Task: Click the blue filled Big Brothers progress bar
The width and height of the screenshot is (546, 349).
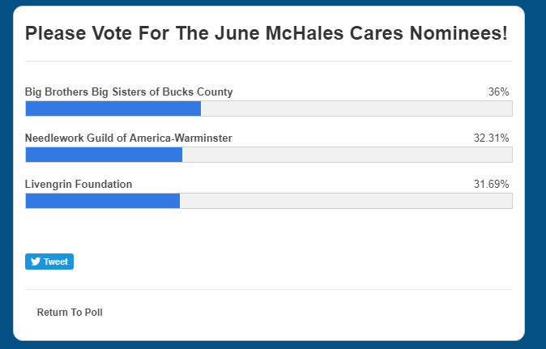Action: click(113, 109)
